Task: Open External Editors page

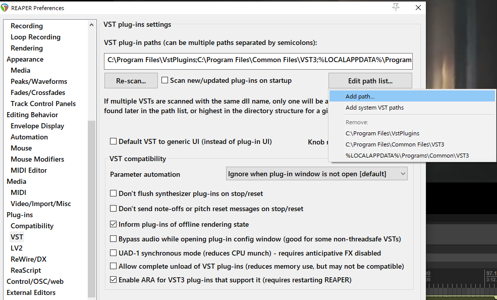Action: click(x=31, y=292)
